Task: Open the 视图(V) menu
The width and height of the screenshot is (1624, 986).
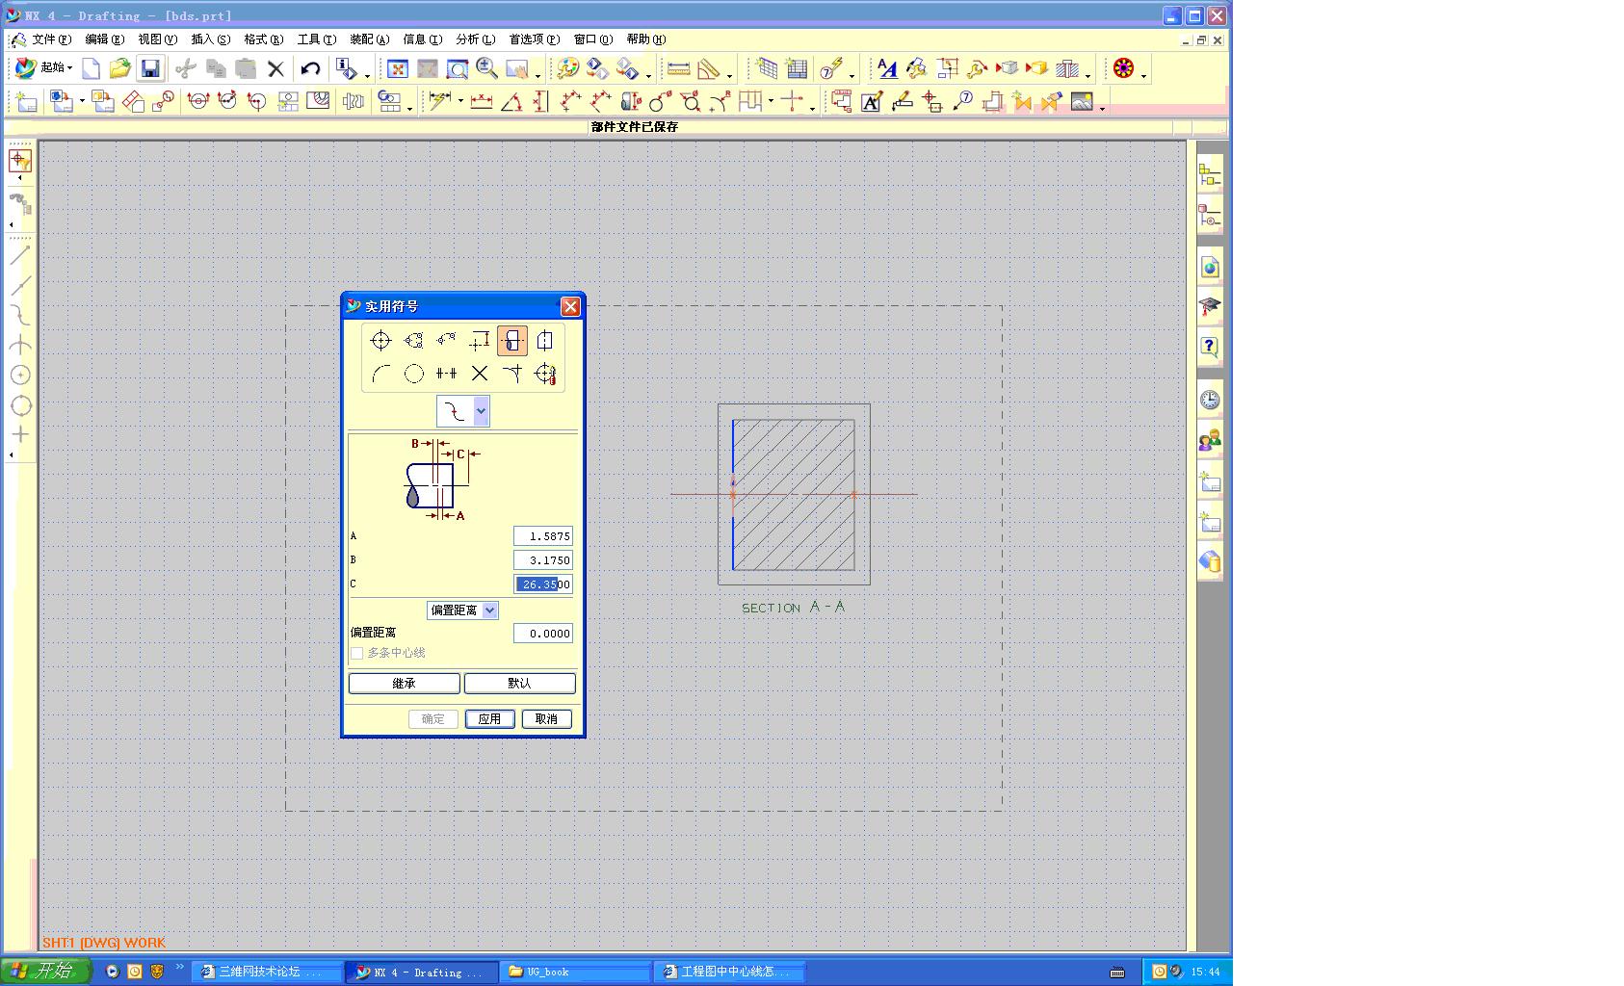Action: coord(157,39)
